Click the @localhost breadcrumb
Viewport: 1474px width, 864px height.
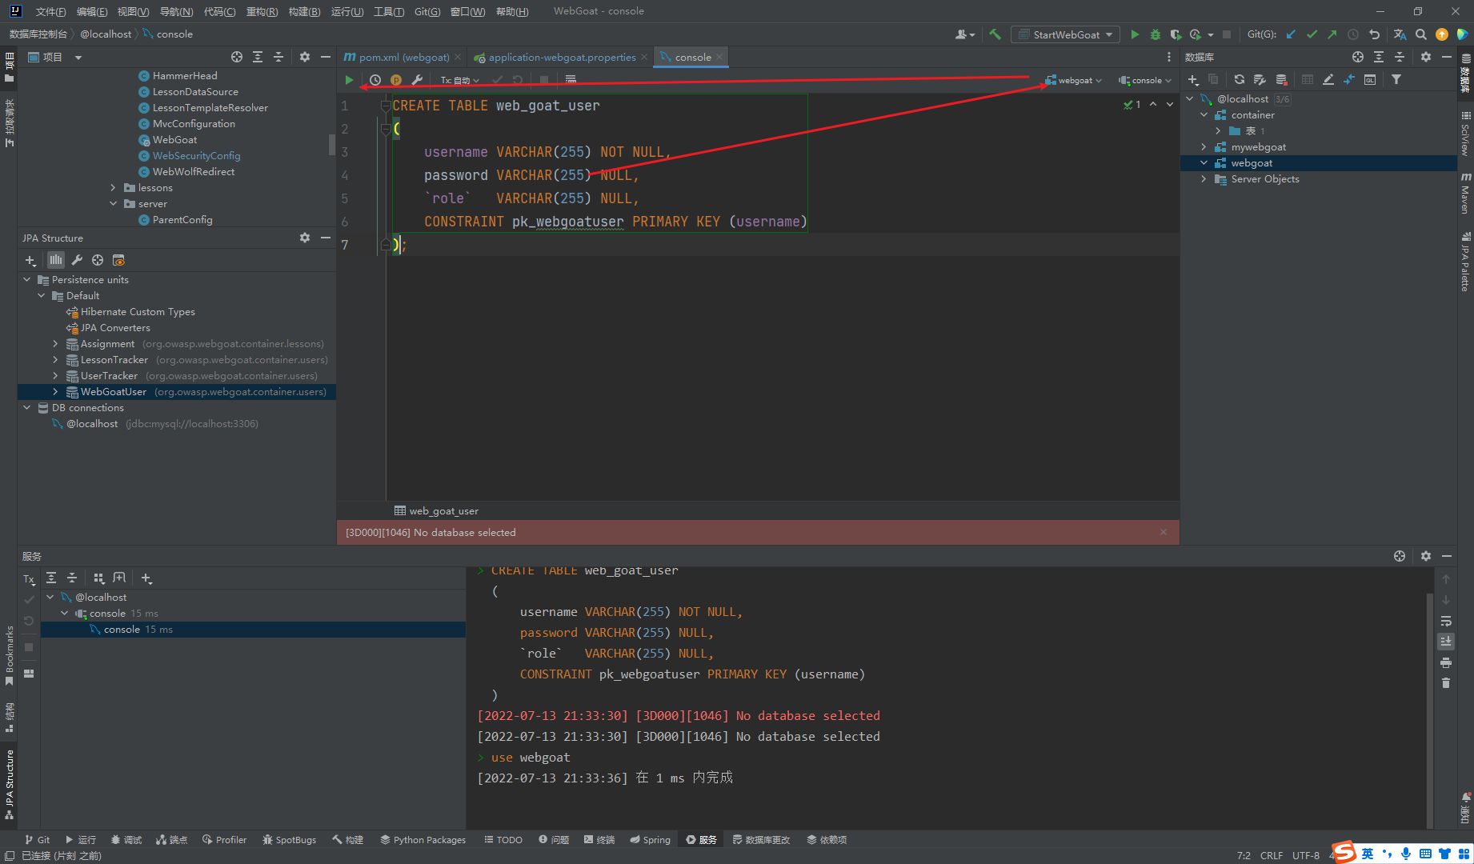[106, 34]
